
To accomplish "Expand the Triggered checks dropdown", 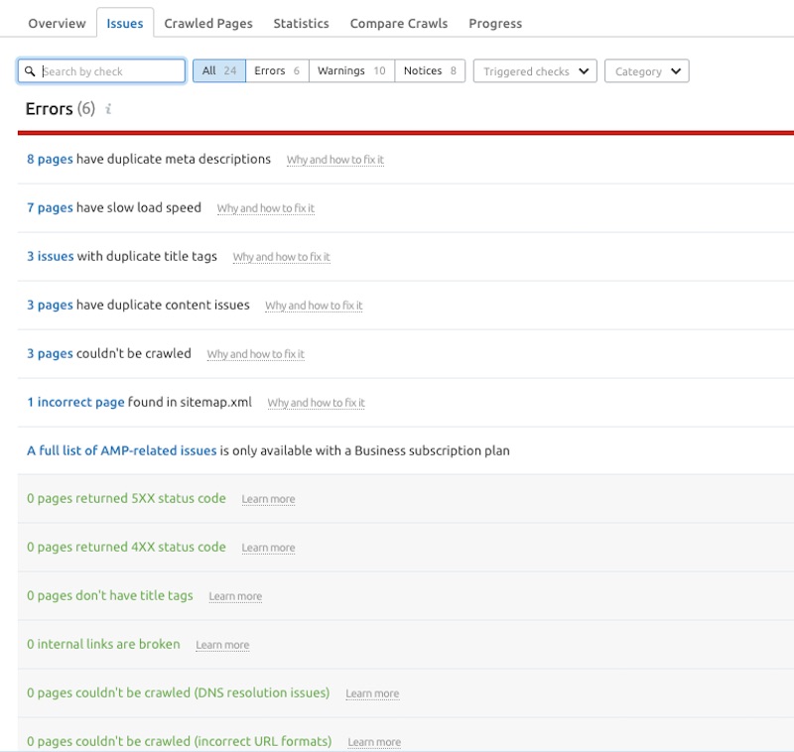I will [535, 70].
